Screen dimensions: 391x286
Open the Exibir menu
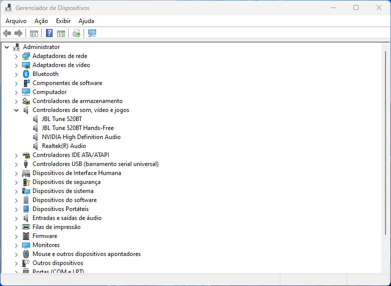click(64, 21)
